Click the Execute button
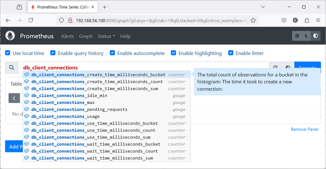The height and width of the screenshot is (169, 326). point(307,67)
